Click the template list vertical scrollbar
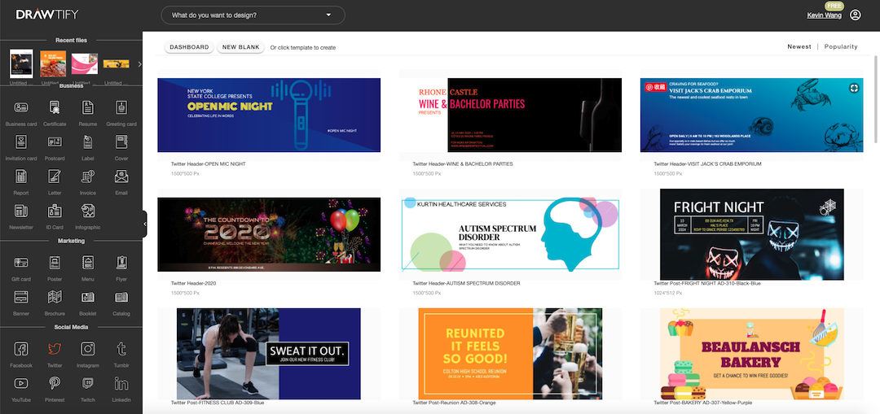 [877, 98]
